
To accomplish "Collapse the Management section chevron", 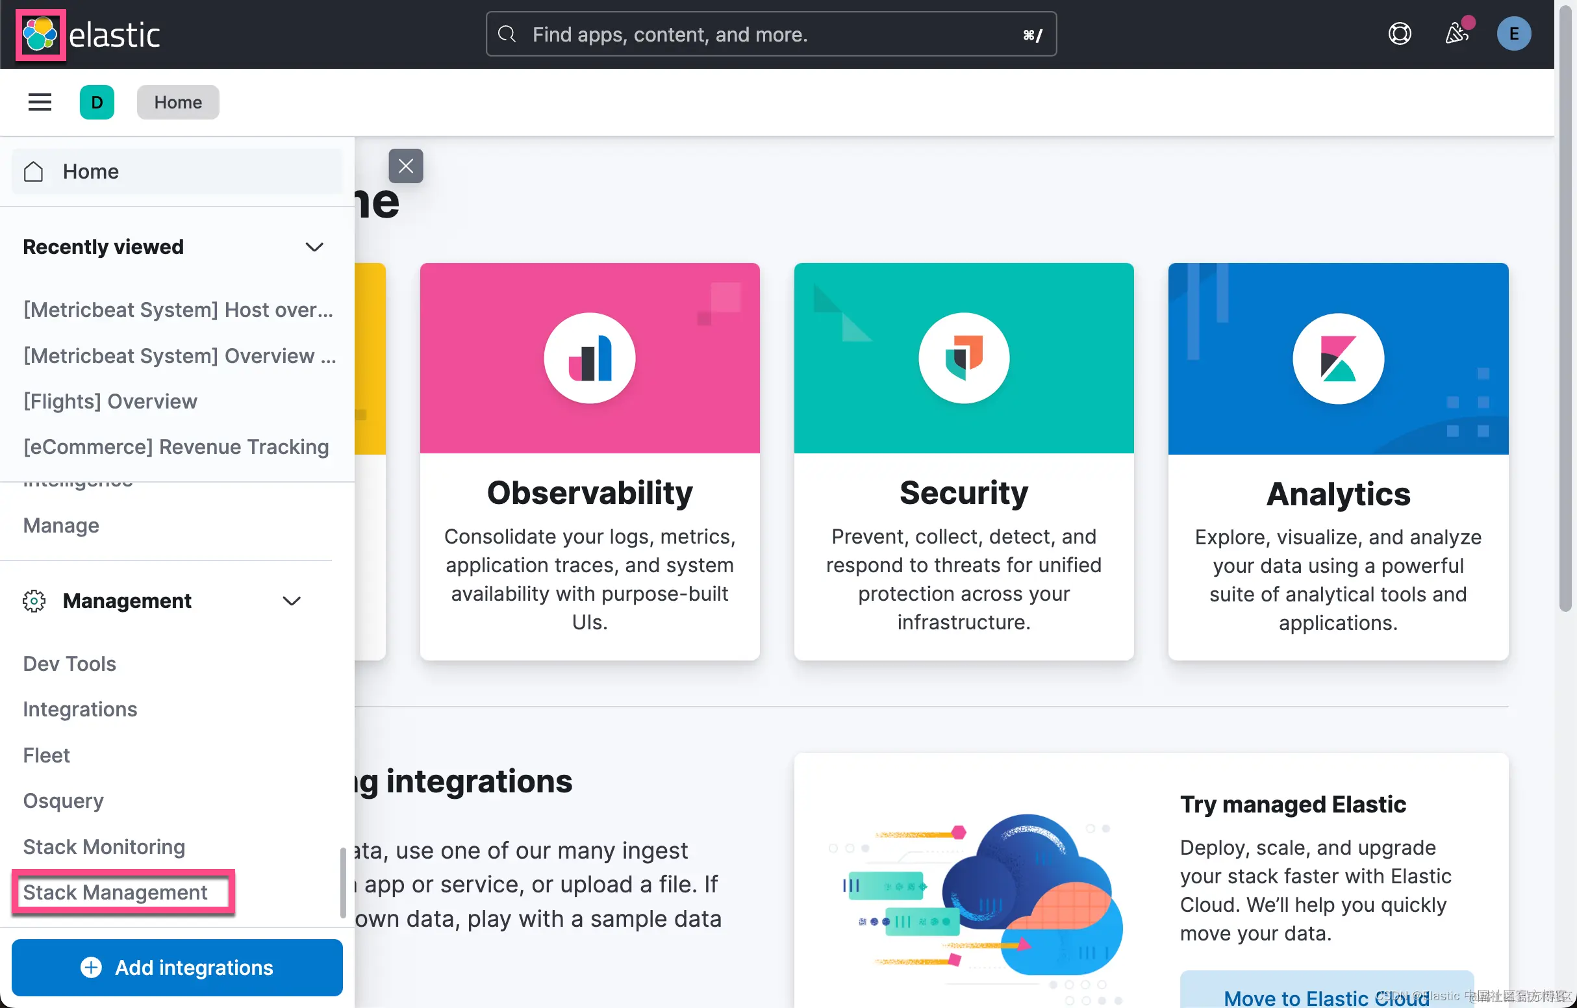I will 292,601.
